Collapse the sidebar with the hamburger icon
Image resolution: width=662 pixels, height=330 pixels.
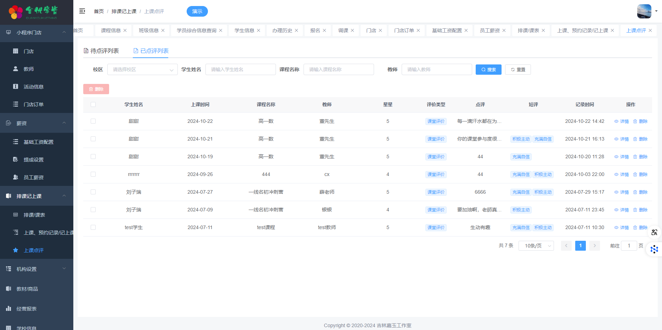(82, 11)
